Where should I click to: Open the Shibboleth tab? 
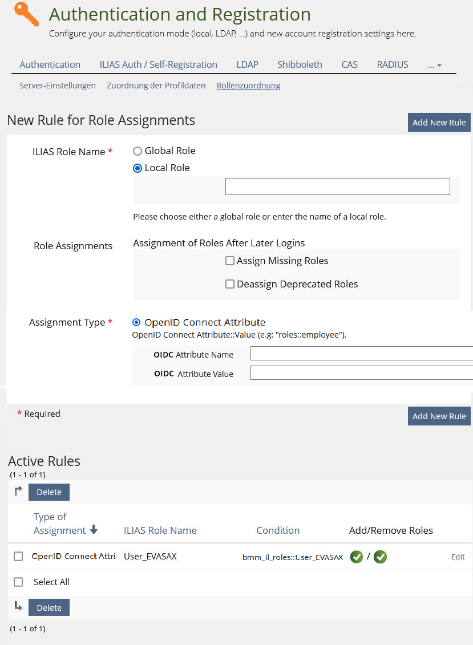pos(300,64)
